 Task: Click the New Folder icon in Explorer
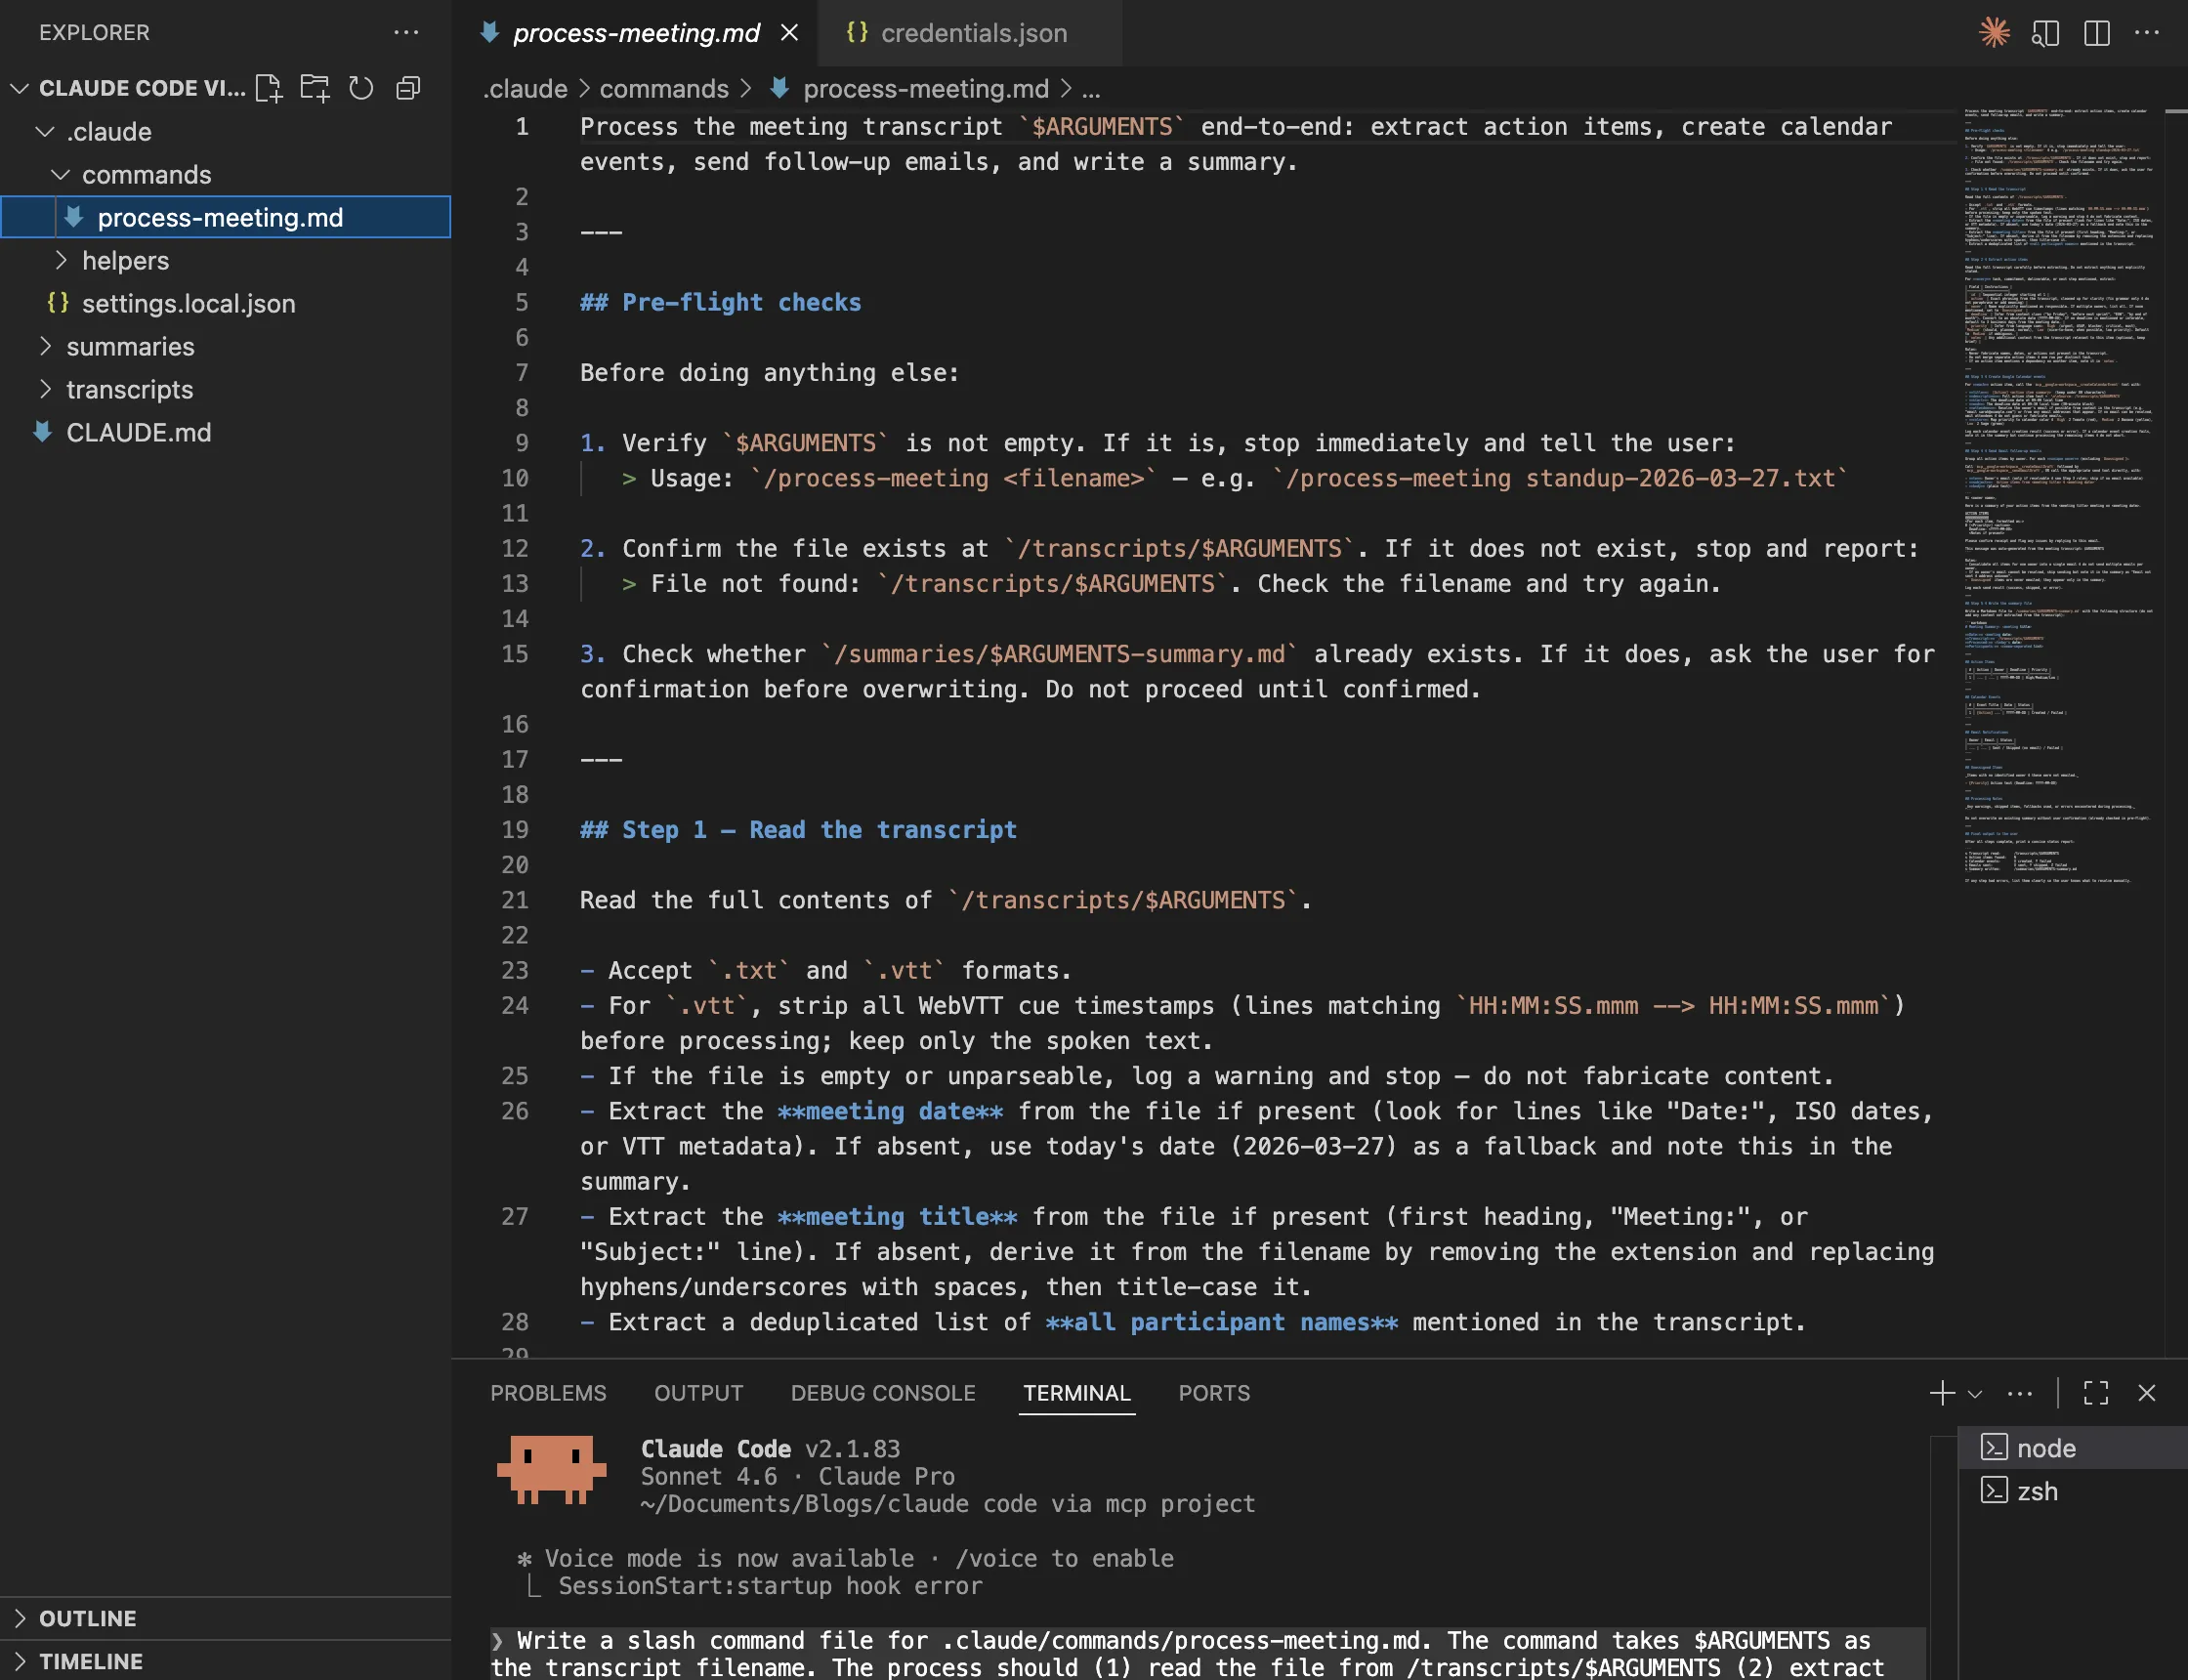coord(315,88)
